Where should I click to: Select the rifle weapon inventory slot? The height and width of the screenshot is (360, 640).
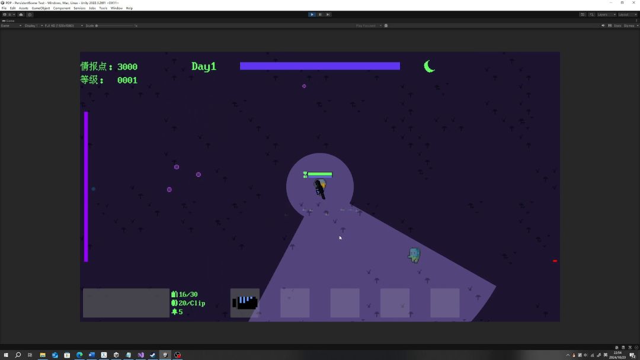tap(245, 303)
